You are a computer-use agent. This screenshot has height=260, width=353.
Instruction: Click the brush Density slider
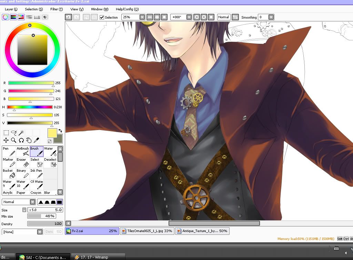pyautogui.click(x=45, y=224)
